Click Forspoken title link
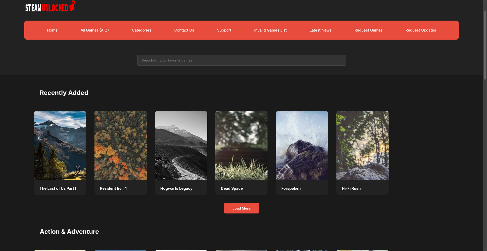Screen dimensions: 487x251 (291, 188)
